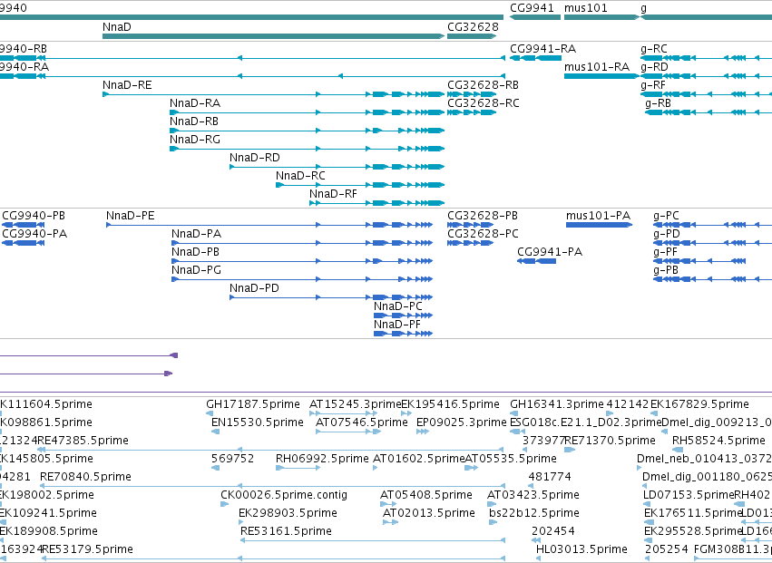Select the g-PF protein label
This screenshot has width=772, height=563.
coord(665,252)
